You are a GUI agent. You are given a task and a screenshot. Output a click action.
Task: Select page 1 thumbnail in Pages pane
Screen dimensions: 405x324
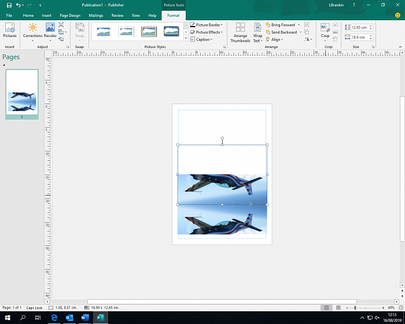pos(22,93)
